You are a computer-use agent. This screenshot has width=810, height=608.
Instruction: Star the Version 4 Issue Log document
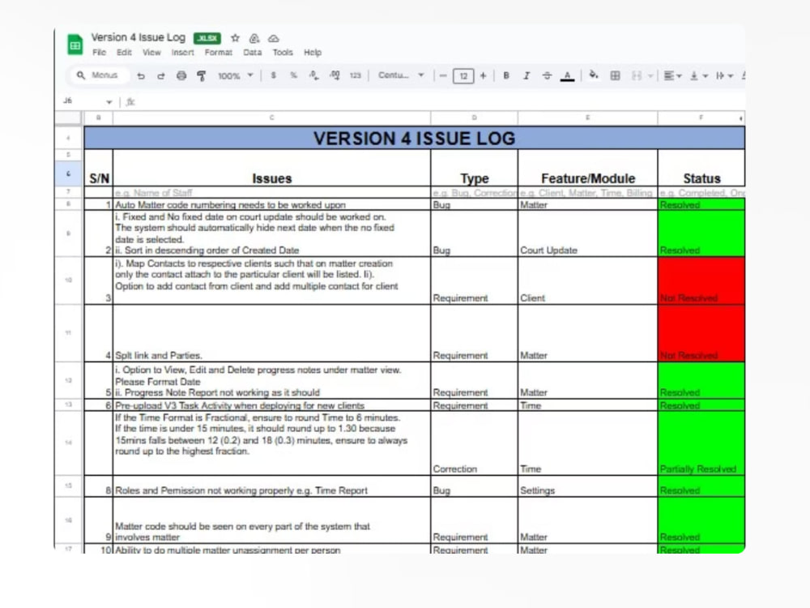235,38
